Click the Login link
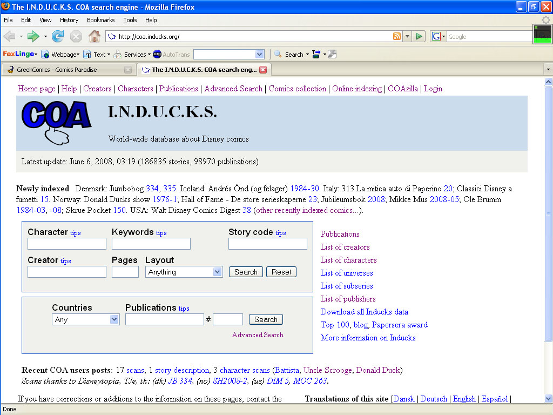 pyautogui.click(x=433, y=89)
